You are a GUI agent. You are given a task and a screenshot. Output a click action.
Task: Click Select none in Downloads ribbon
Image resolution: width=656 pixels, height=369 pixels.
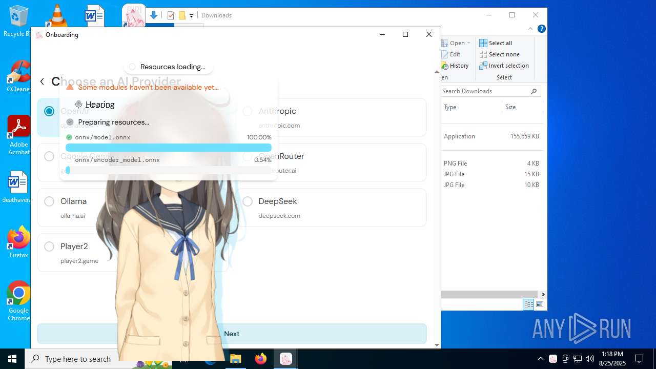[x=500, y=54]
